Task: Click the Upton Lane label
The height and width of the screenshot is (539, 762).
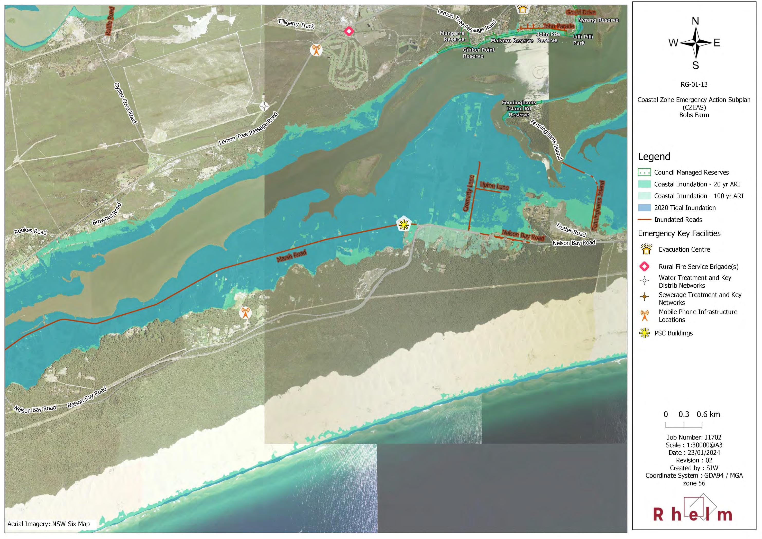Action: pyautogui.click(x=494, y=186)
